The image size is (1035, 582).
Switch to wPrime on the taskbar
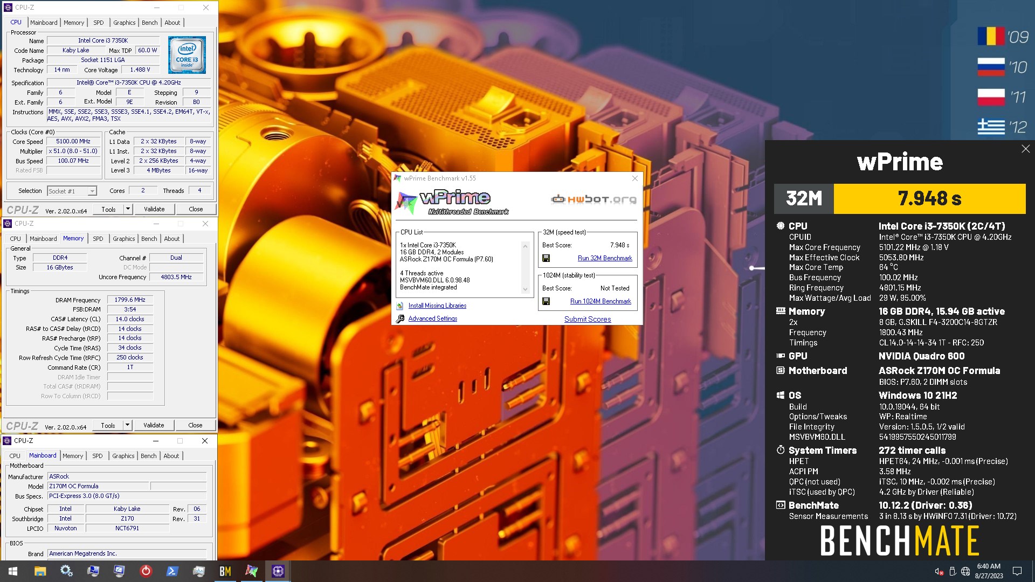(251, 571)
